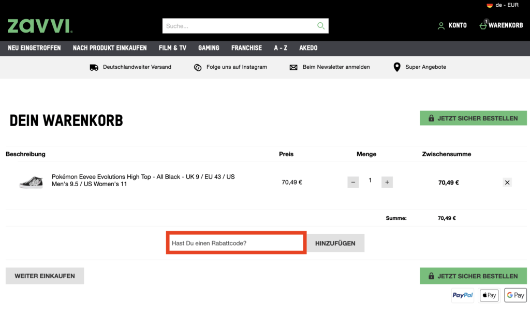Click the HINZUFÜGEN button
This screenshot has height=318, width=530.
pos(335,243)
